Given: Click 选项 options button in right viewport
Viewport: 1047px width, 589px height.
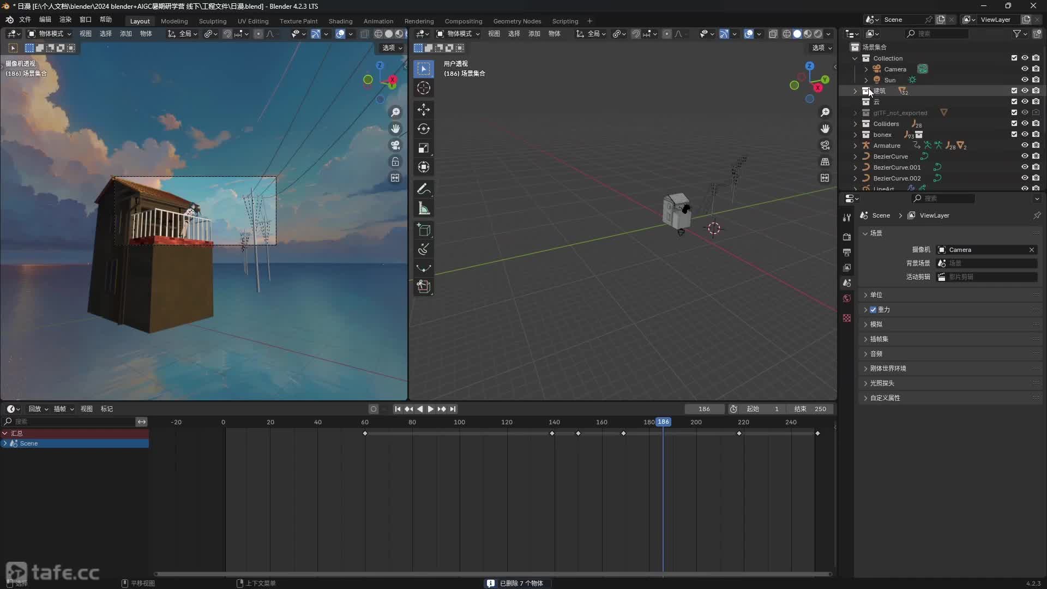Looking at the screenshot, I should click(822, 48).
